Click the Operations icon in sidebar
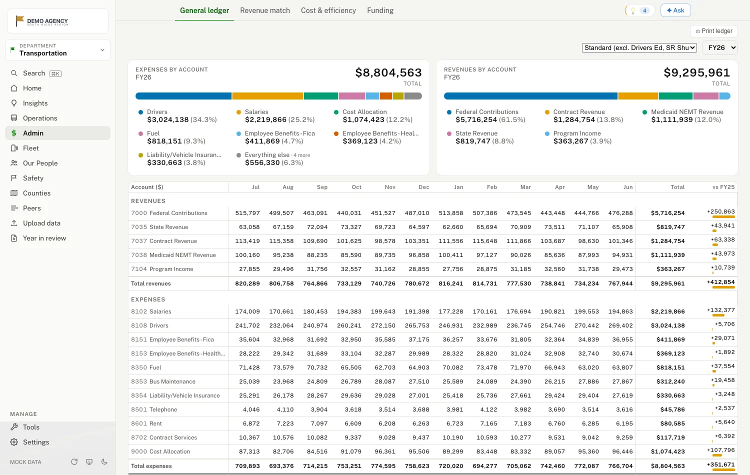This screenshot has width=750, height=475. [14, 118]
